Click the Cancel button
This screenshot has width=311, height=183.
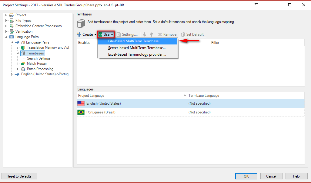[271, 176]
